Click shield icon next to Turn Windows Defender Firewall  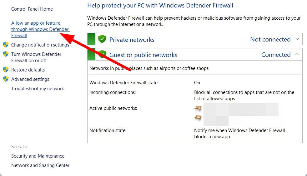(6, 54)
